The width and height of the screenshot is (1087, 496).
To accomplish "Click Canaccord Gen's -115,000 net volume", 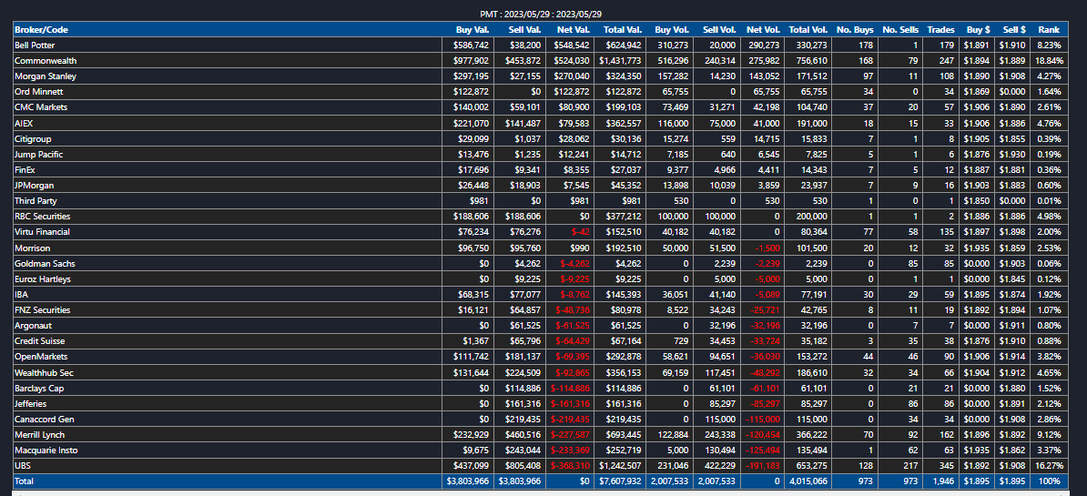I will click(x=763, y=420).
